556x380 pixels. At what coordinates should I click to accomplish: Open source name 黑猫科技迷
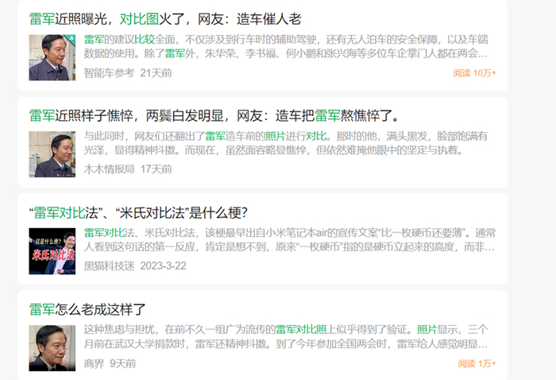[110, 266]
